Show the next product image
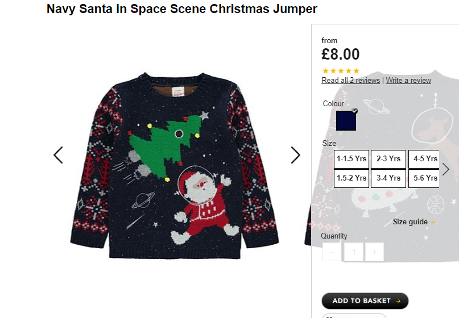The image size is (459, 318). pos(295,155)
